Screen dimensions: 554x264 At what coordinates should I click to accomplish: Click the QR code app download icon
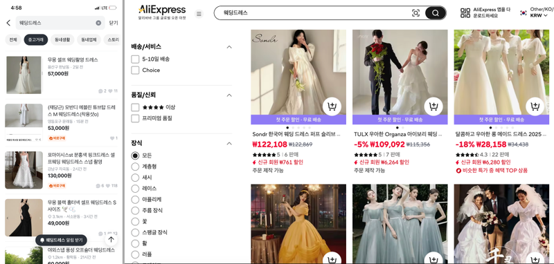click(465, 13)
